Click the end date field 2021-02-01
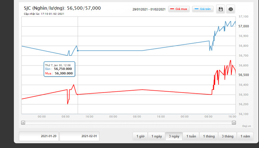This screenshot has height=148, width=259. coord(80,136)
